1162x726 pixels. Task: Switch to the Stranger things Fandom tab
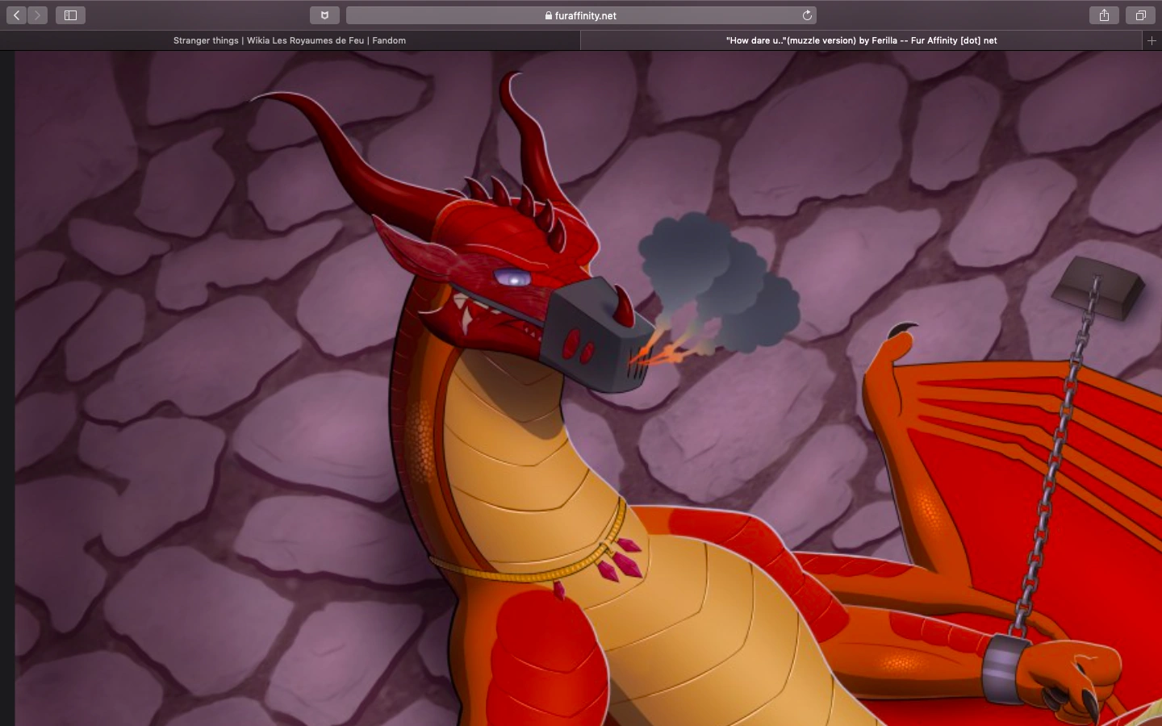(290, 40)
